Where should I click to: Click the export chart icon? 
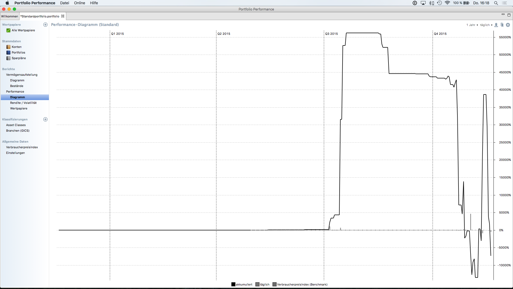(496, 25)
